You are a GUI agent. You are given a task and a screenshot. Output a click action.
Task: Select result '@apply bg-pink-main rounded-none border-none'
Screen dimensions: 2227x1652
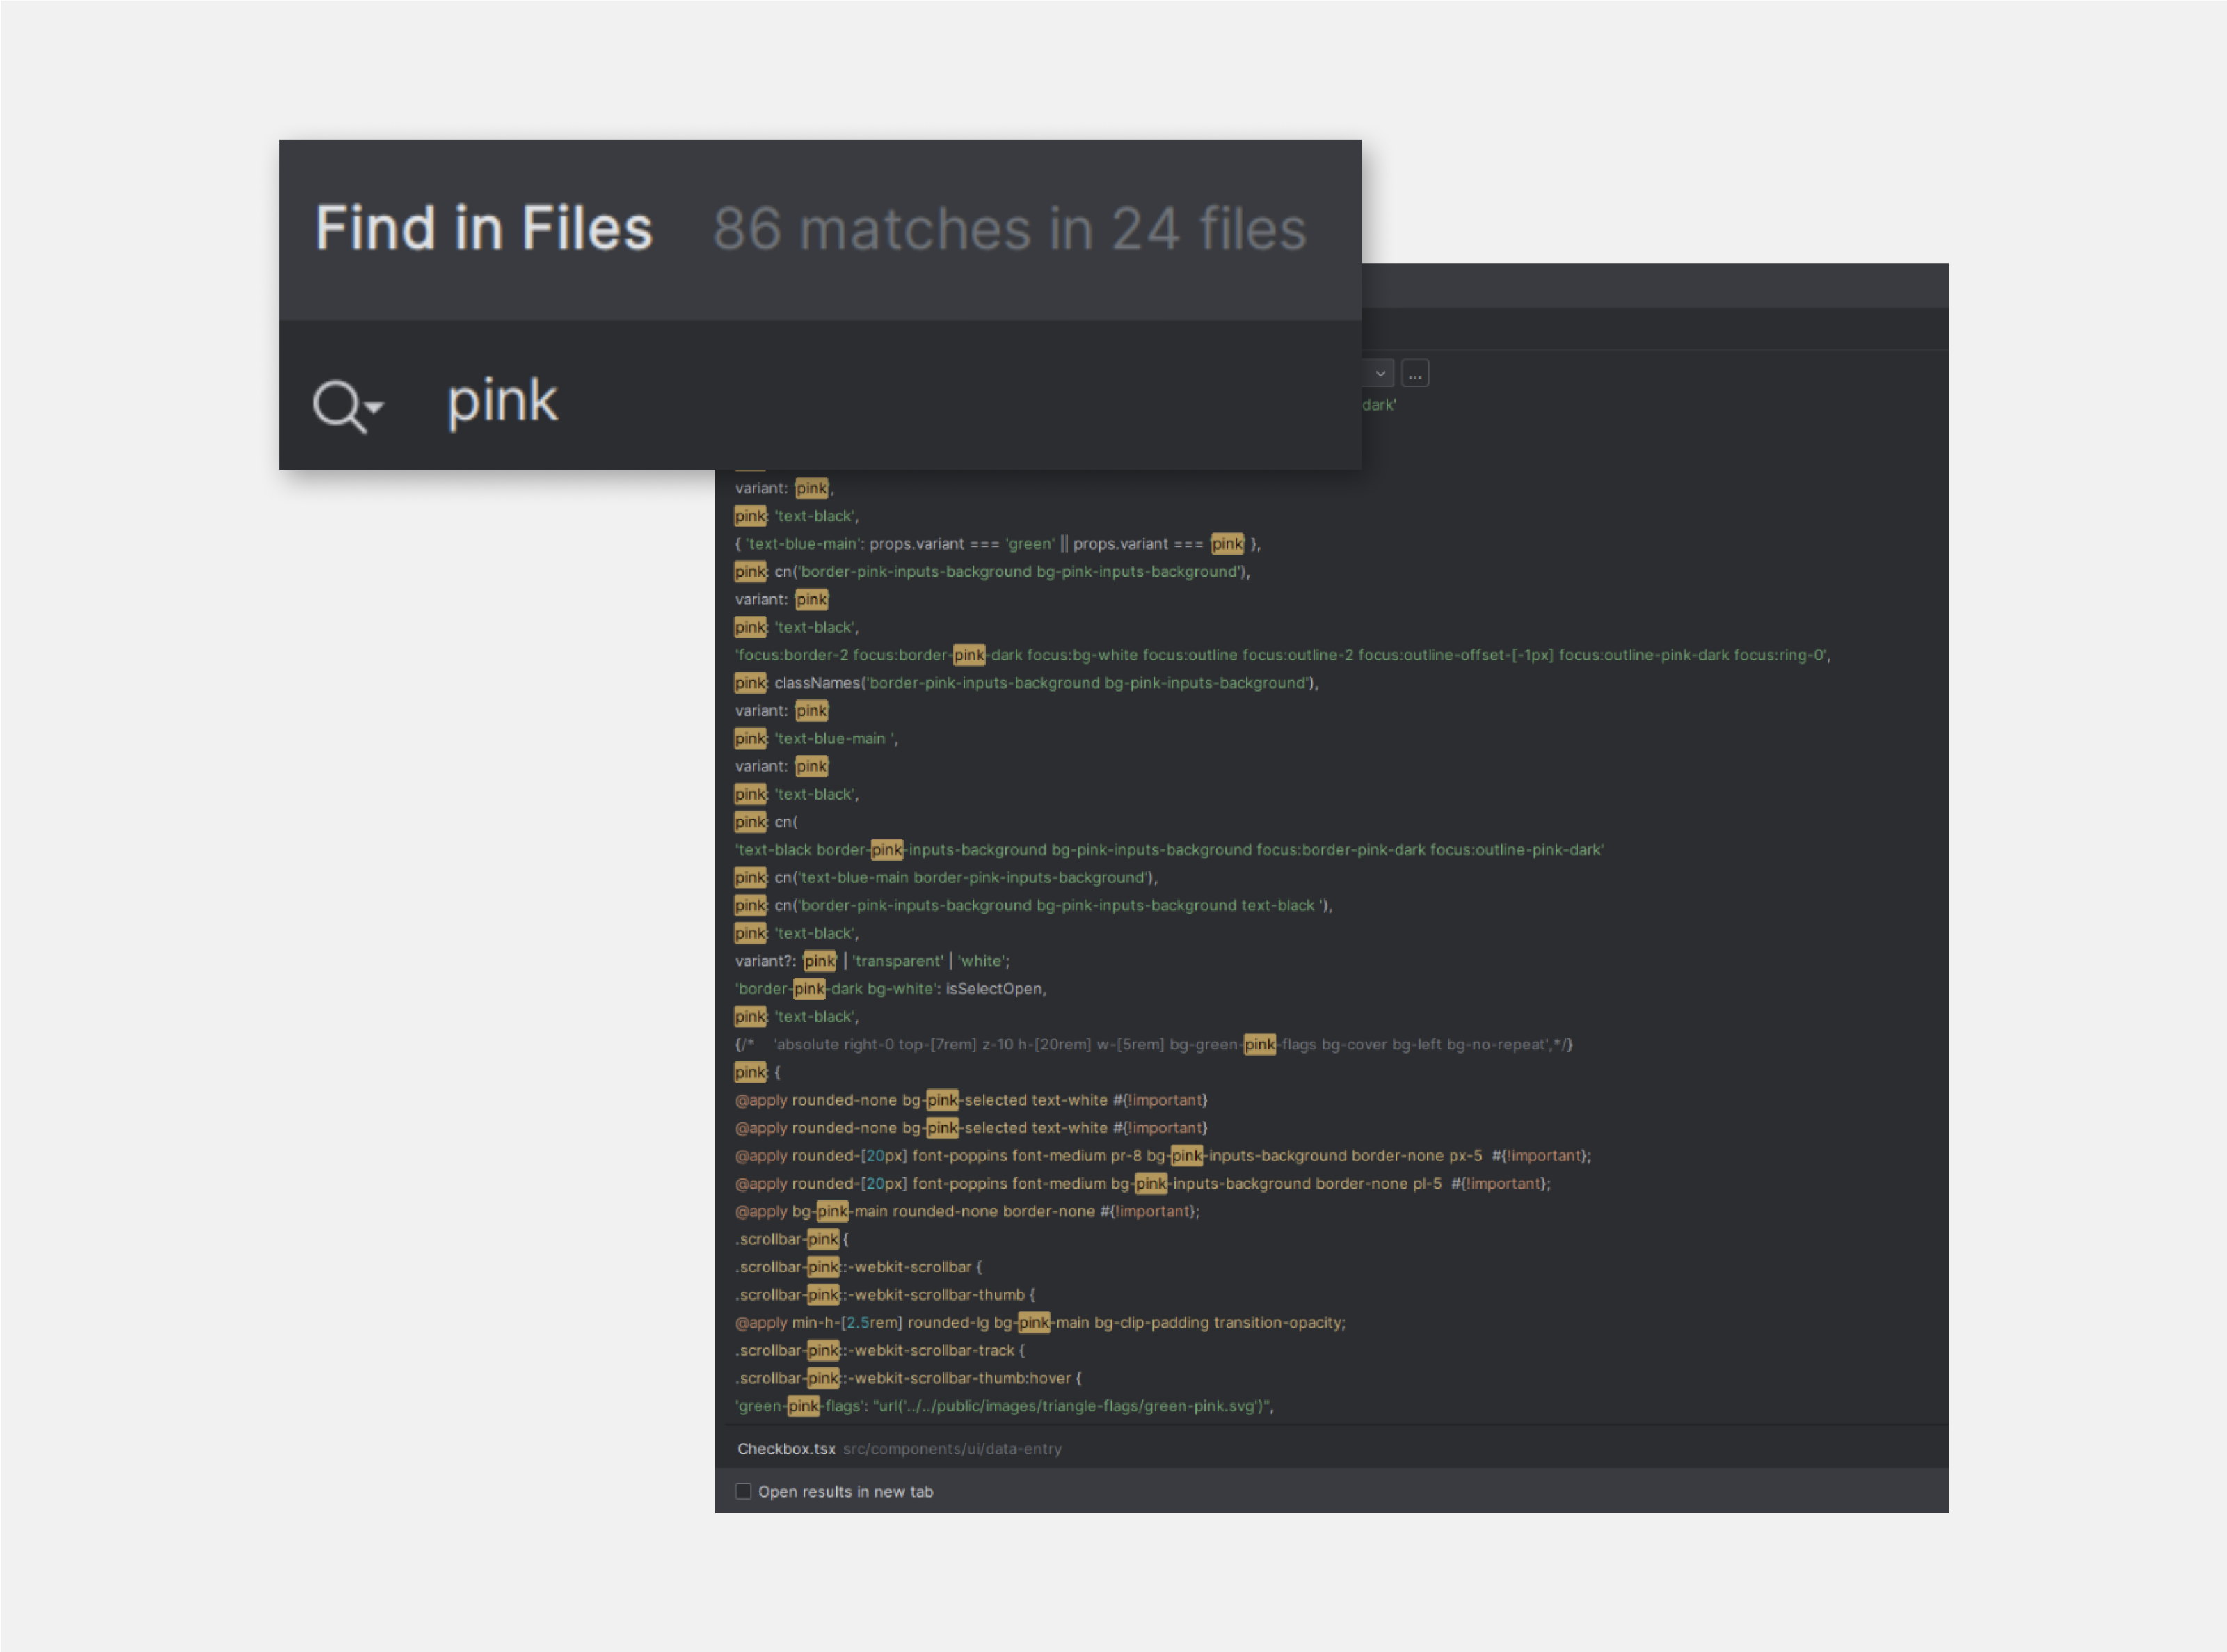(x=966, y=1211)
